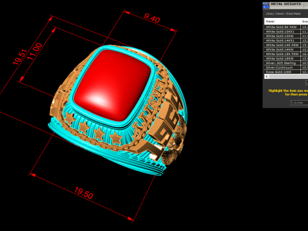Click the 19.51 dimension label
Screen dimensions: 308x231
click(x=20, y=57)
